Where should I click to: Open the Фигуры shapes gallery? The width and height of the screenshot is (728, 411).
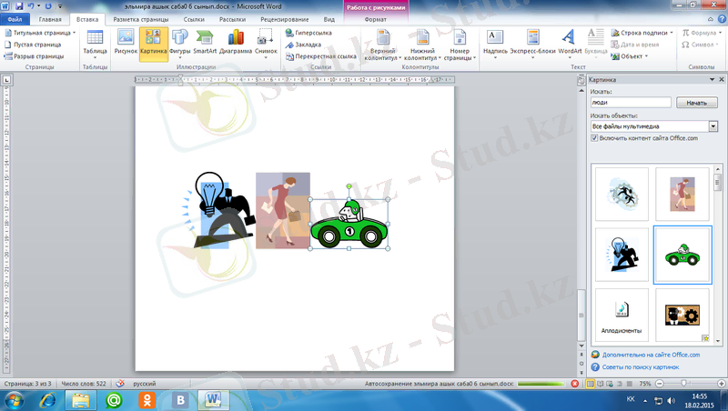[180, 42]
